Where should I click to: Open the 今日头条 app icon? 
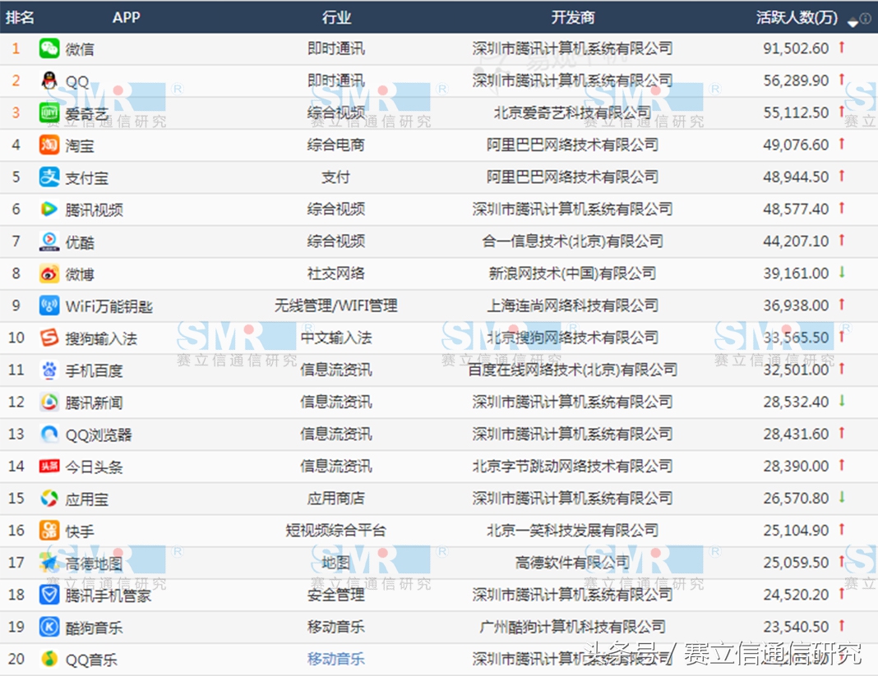click(x=49, y=466)
